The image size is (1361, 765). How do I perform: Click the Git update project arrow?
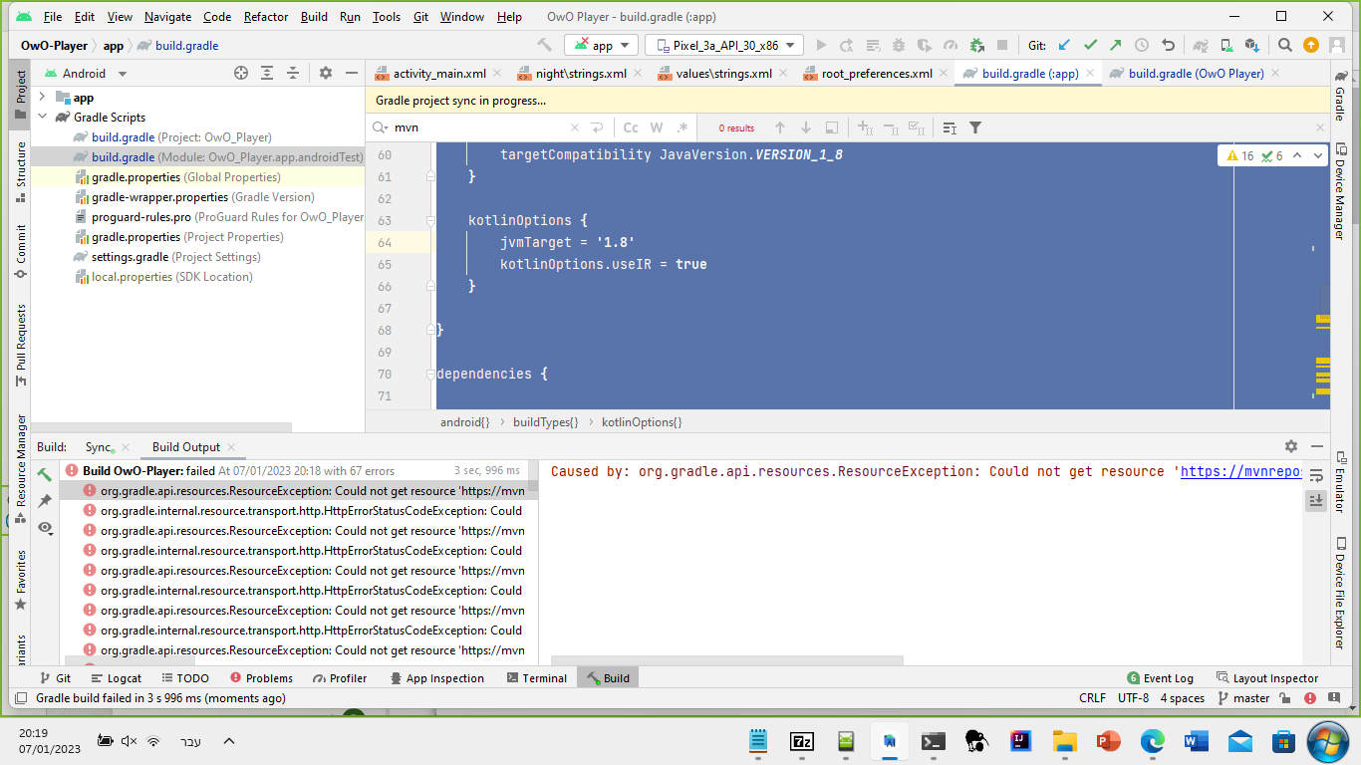click(x=1064, y=45)
